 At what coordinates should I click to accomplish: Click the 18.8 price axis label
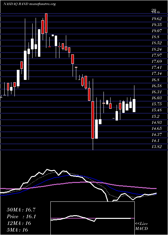point(155,37)
